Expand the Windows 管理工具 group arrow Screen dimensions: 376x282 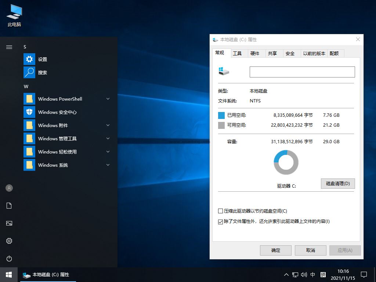point(108,138)
